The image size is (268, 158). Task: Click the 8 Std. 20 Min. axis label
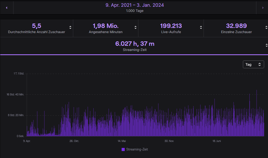coord(16,115)
